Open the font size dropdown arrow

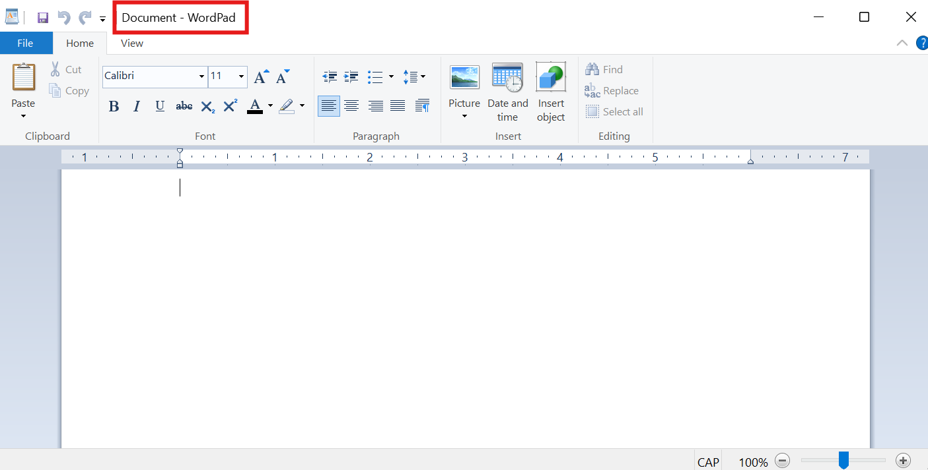(241, 76)
